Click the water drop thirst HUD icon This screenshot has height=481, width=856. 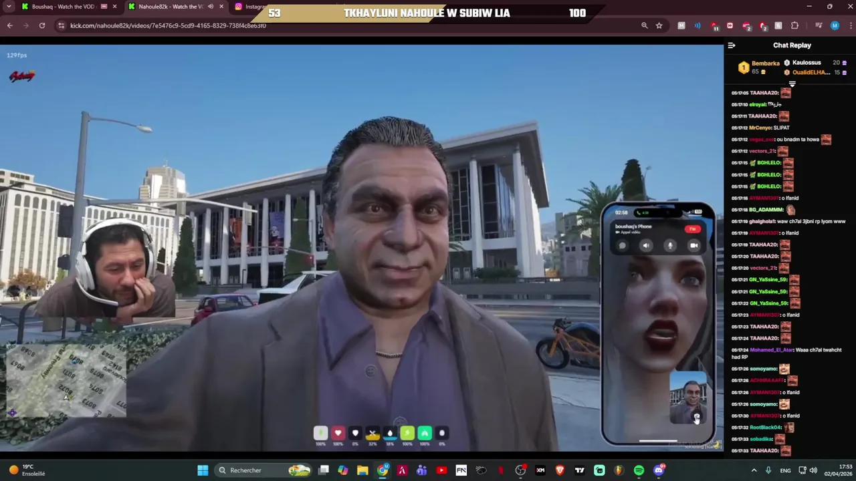pyautogui.click(x=390, y=434)
